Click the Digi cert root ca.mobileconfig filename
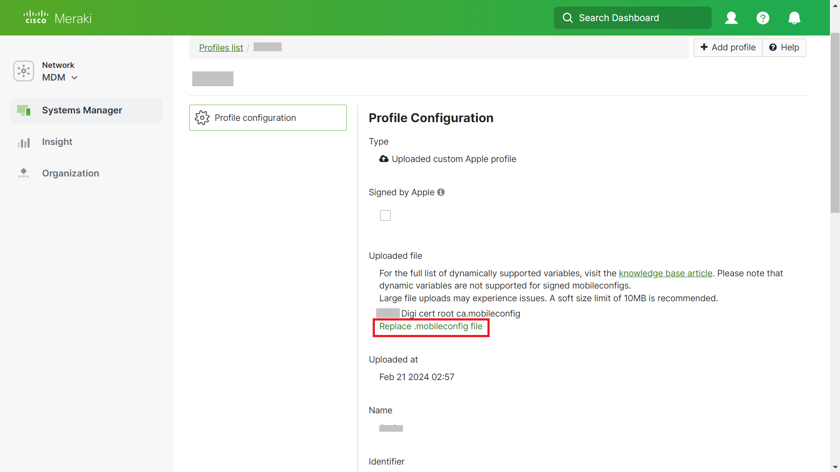 coord(461,313)
